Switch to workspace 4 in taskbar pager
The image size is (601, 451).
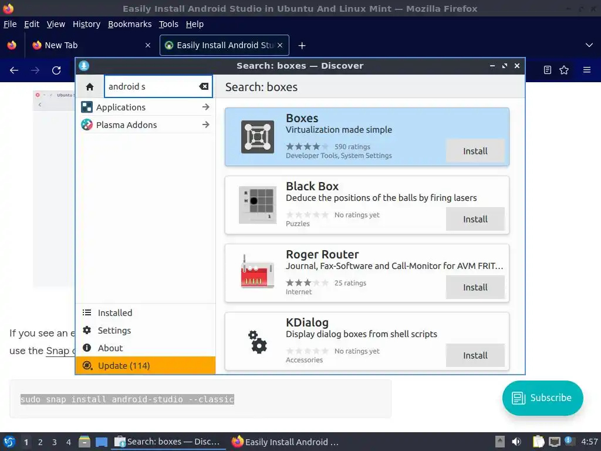coord(69,442)
